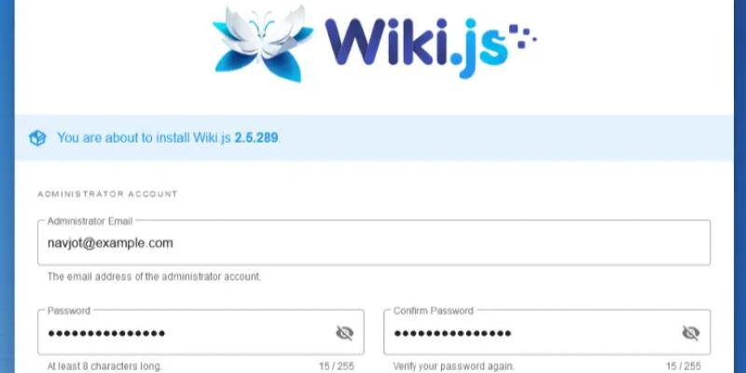
Task: Select the Password input field
Action: (200, 333)
